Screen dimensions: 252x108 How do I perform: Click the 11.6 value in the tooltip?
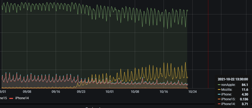245,90
